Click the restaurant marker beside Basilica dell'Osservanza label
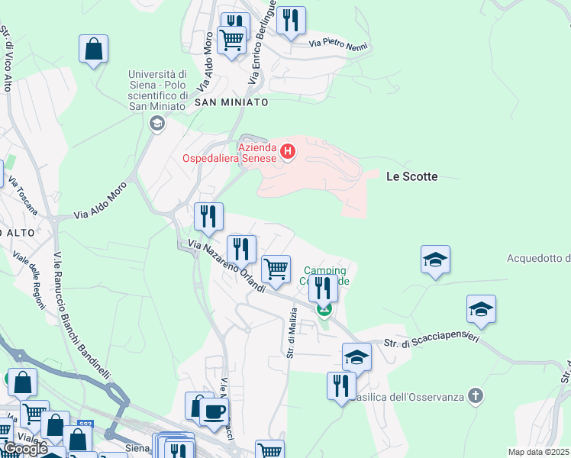 tap(341, 387)
